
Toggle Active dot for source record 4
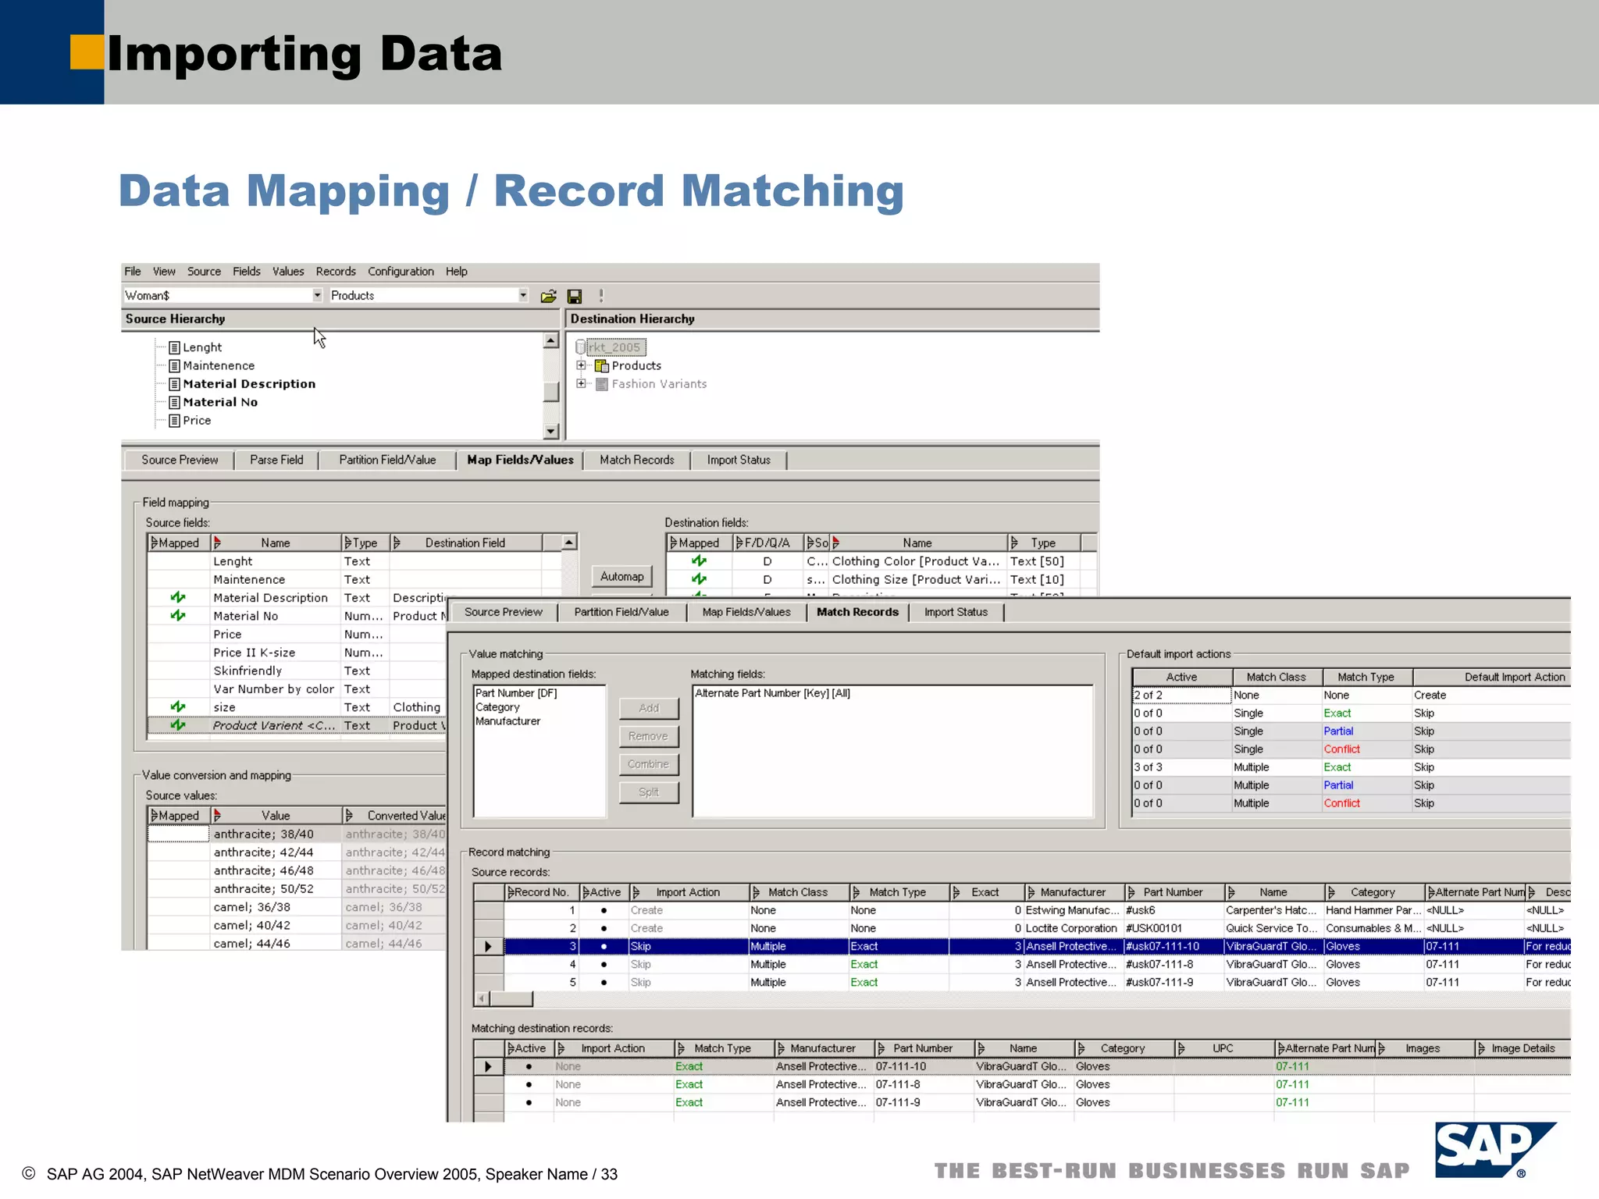point(604,964)
